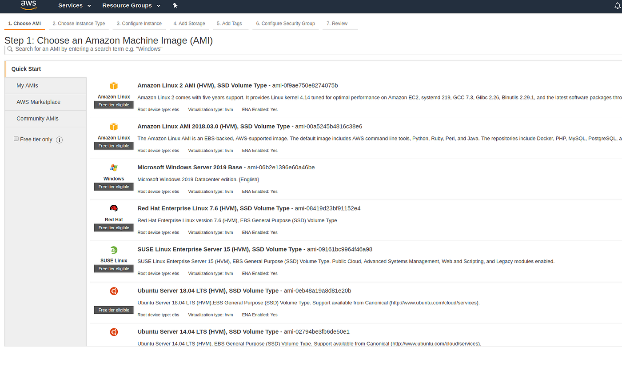The height and width of the screenshot is (367, 622).
Task: Click the SUSE Linux label under the logo
Action: [114, 261]
